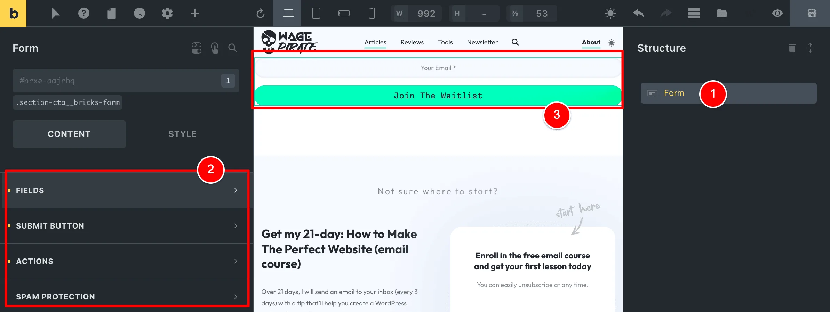Click 'Enroll in the free email course' heading
The height and width of the screenshot is (312, 830).
[x=533, y=261]
